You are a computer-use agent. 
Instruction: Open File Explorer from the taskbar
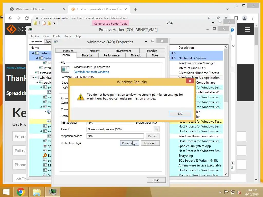coord(36,192)
